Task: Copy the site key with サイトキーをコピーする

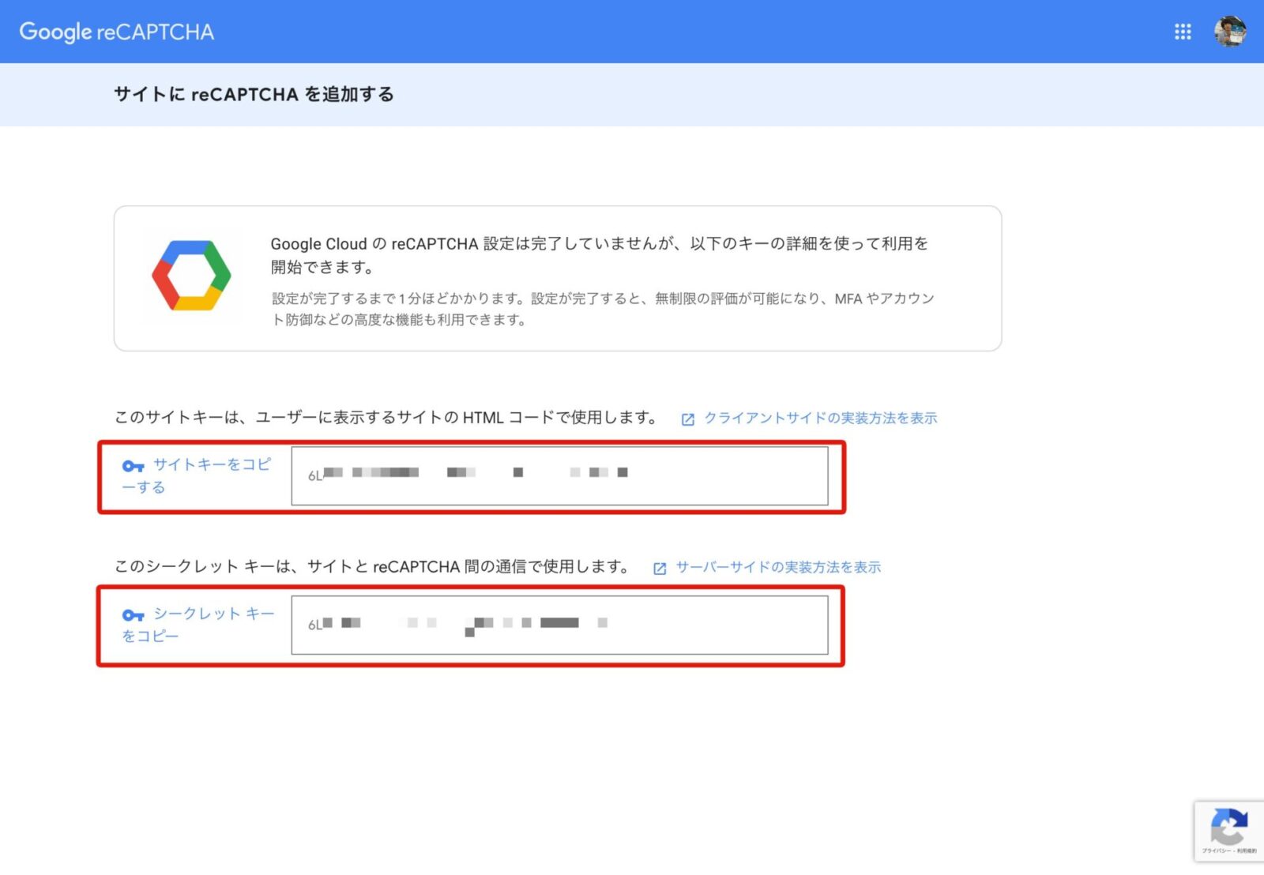Action: (197, 475)
